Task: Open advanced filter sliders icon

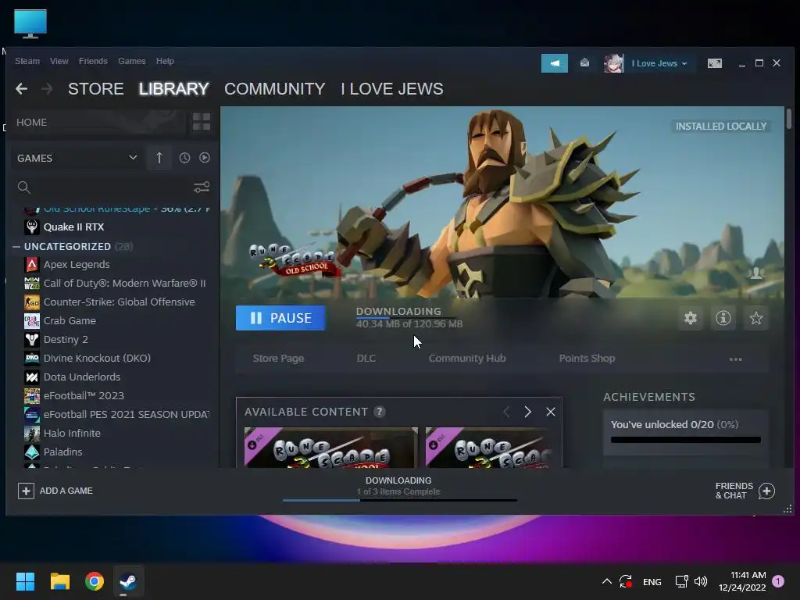Action: pos(202,187)
